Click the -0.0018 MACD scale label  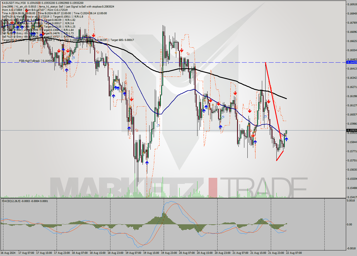(x=351, y=248)
